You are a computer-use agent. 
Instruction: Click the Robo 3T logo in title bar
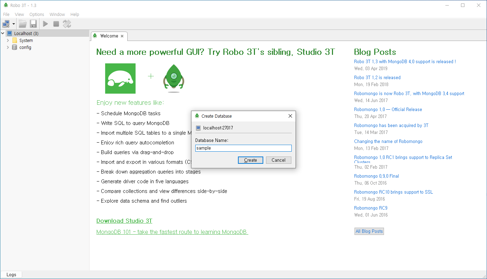click(x=6, y=5)
